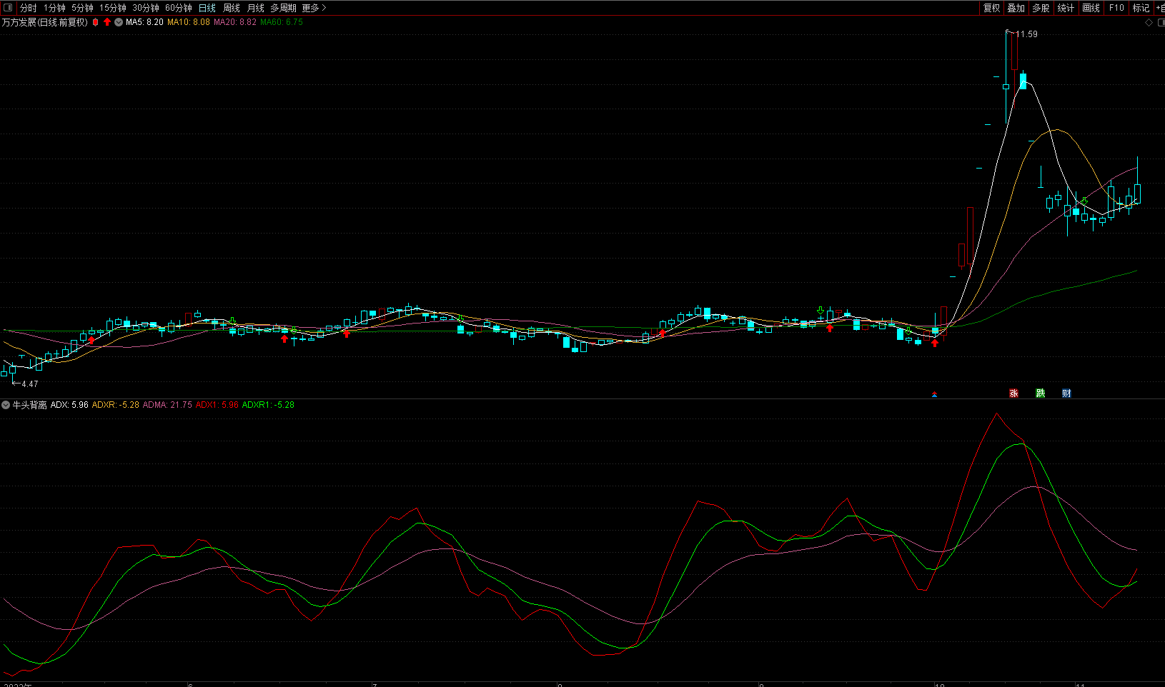
Task: Click the 4.47 low price label
Action: [29, 384]
